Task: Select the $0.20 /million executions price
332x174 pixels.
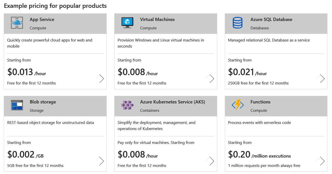Action: click(x=259, y=155)
